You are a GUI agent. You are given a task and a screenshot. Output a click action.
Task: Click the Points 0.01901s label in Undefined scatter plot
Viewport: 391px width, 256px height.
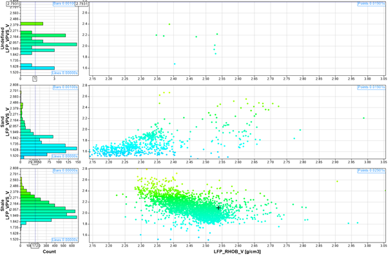coord(371,4)
